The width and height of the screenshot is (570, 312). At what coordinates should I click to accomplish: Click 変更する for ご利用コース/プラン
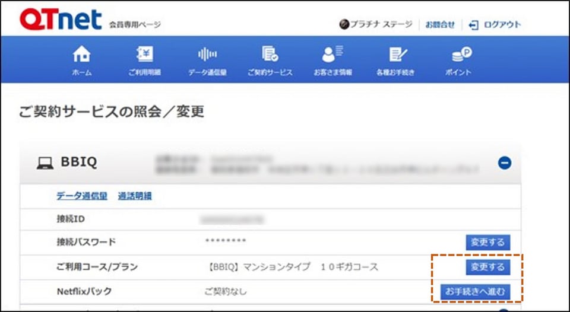point(488,268)
